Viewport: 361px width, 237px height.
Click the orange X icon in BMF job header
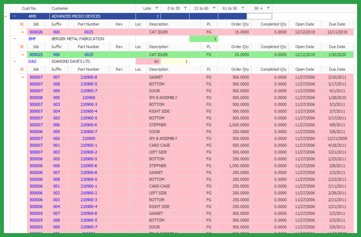[22, 47]
